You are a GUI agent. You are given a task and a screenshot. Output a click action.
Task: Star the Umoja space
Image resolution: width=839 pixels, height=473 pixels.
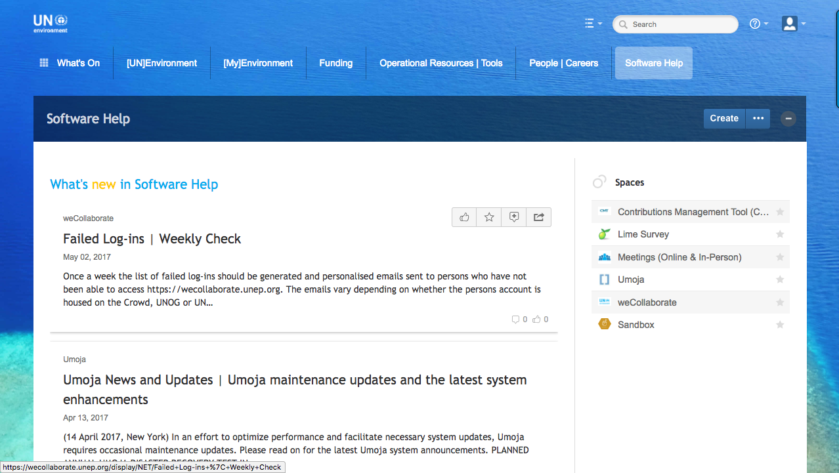780,279
